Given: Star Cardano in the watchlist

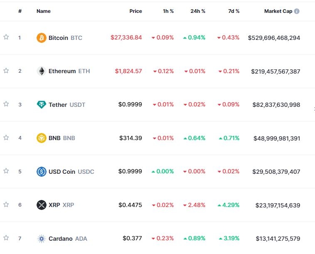Looking at the screenshot, I should pyautogui.click(x=6, y=238).
